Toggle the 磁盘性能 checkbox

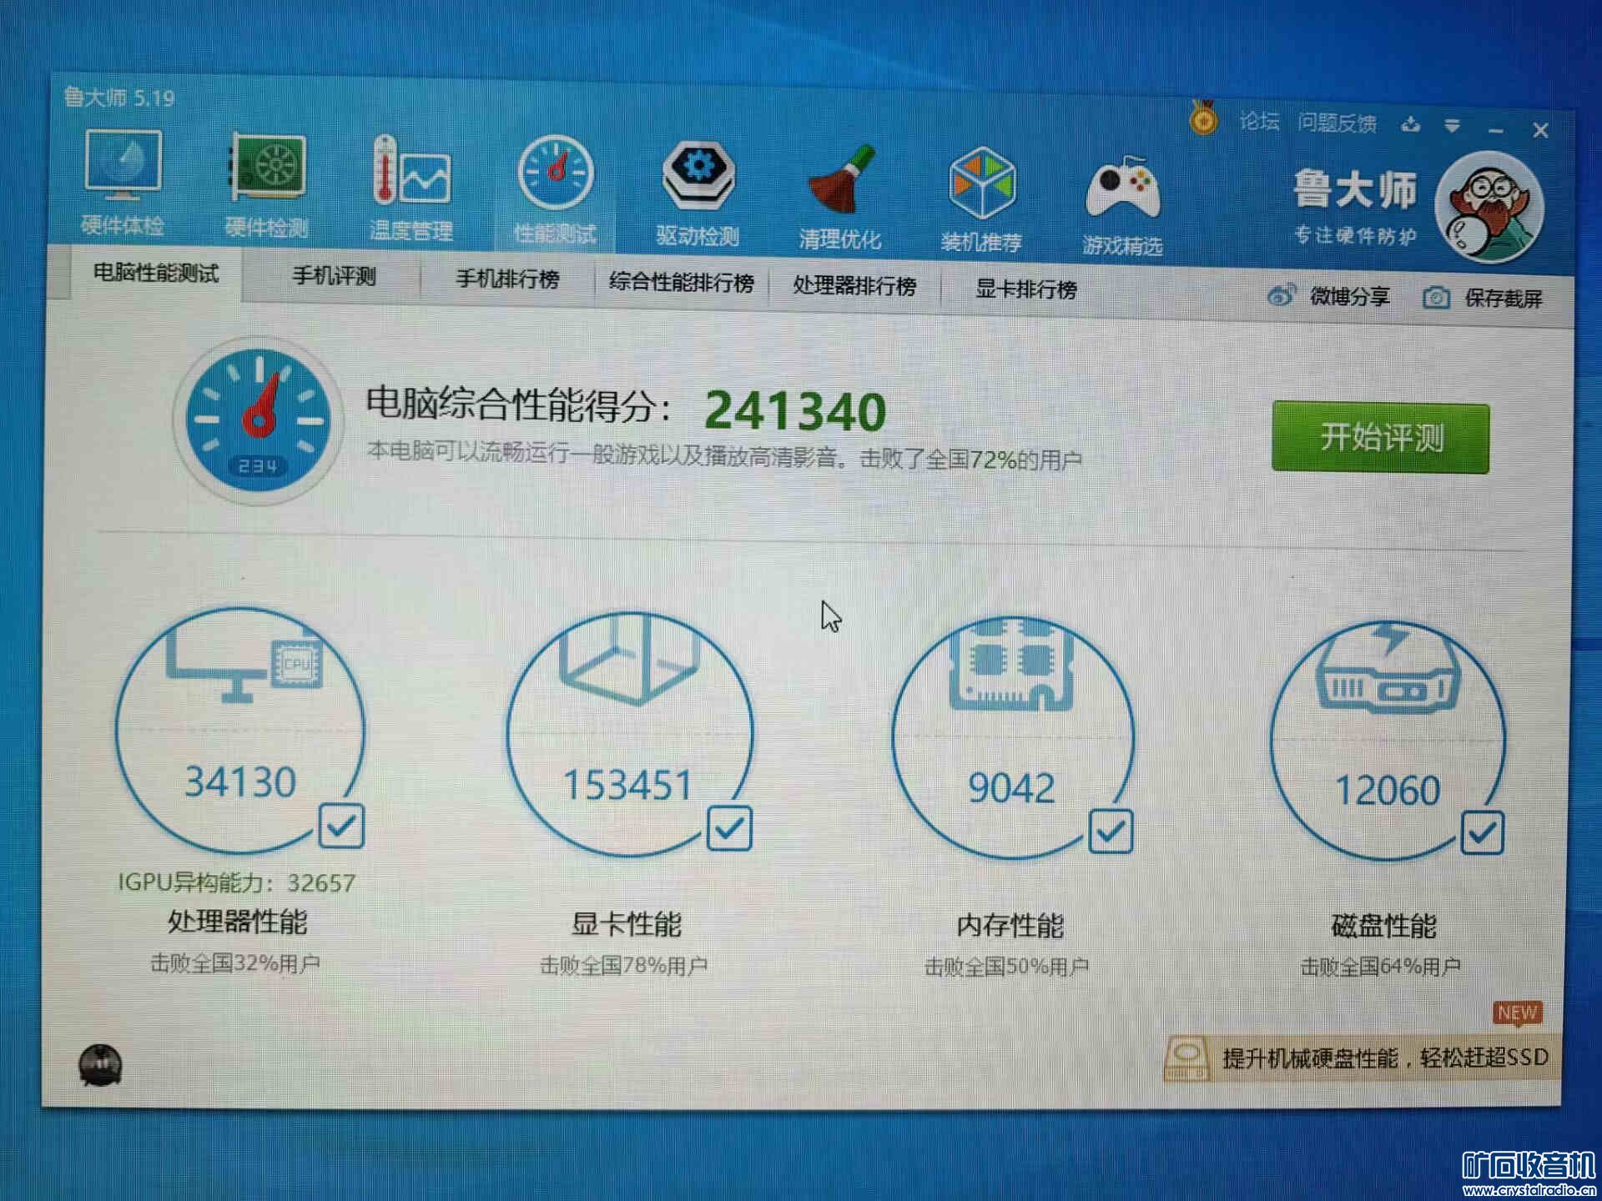[1483, 832]
